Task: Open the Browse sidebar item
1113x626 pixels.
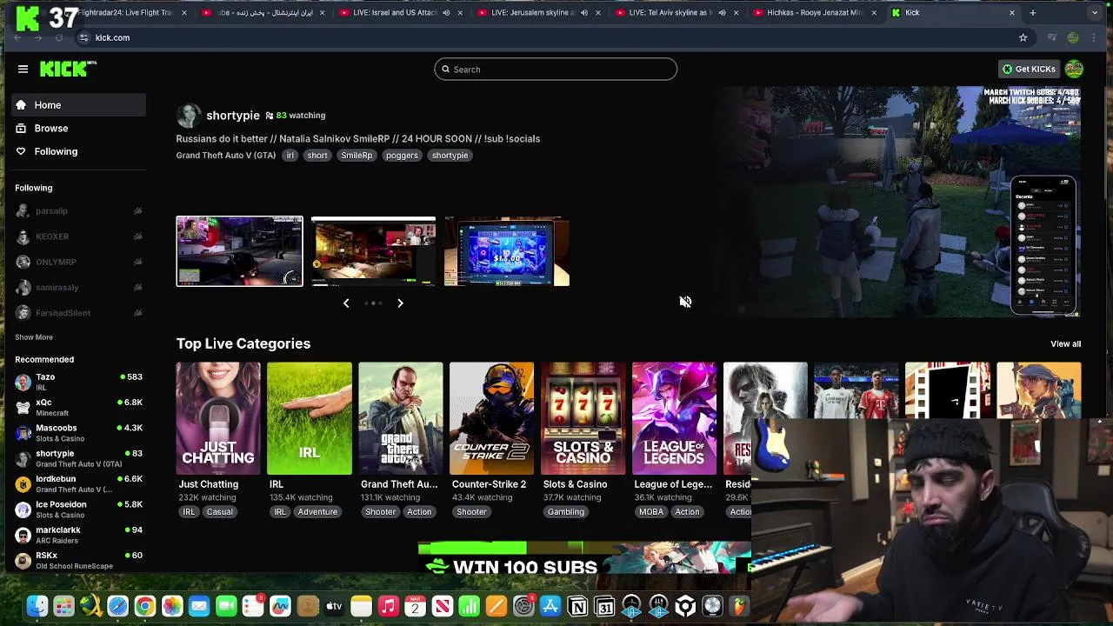Action: pos(79,128)
